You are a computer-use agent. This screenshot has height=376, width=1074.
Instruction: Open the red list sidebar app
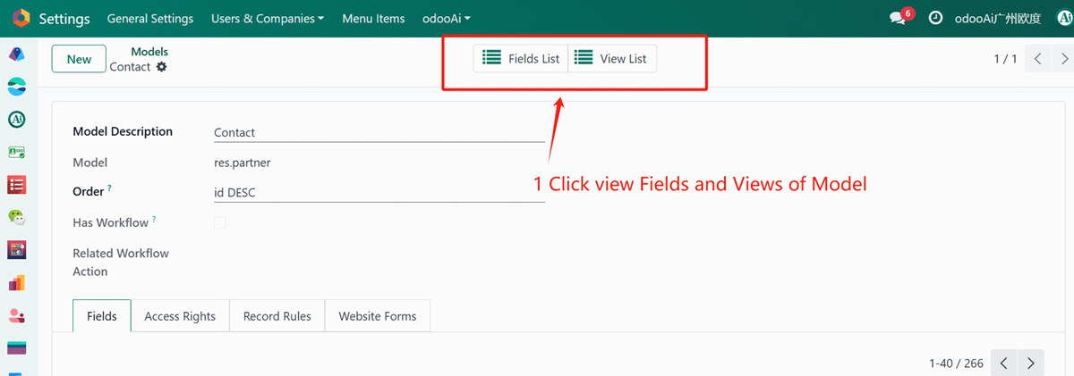tap(16, 185)
